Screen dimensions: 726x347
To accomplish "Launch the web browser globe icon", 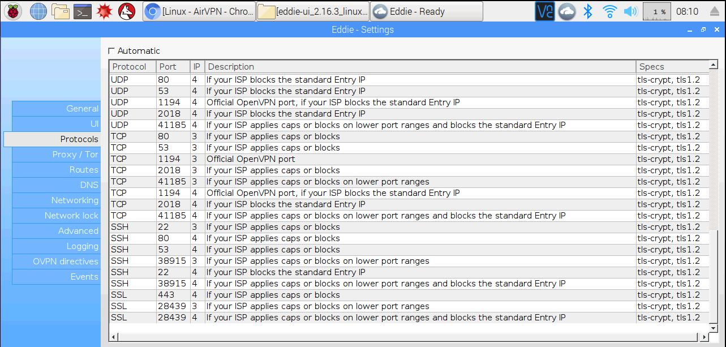I will click(38, 11).
